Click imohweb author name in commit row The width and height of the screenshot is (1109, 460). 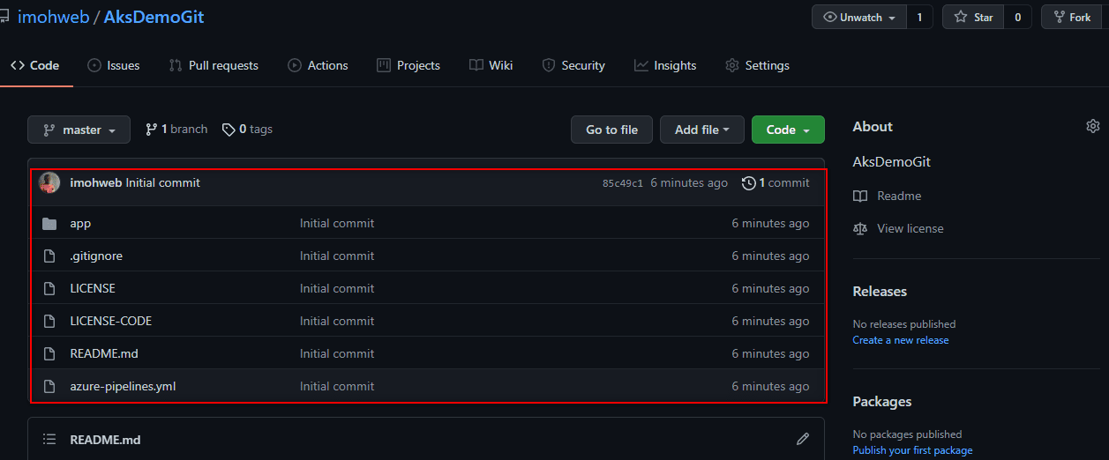(96, 182)
